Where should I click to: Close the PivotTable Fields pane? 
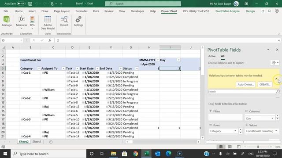pos(277,50)
